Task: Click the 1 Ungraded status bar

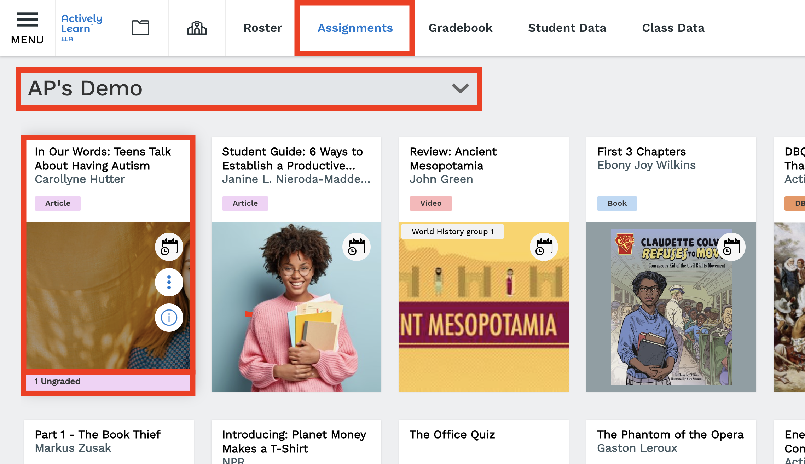Action: (108, 381)
